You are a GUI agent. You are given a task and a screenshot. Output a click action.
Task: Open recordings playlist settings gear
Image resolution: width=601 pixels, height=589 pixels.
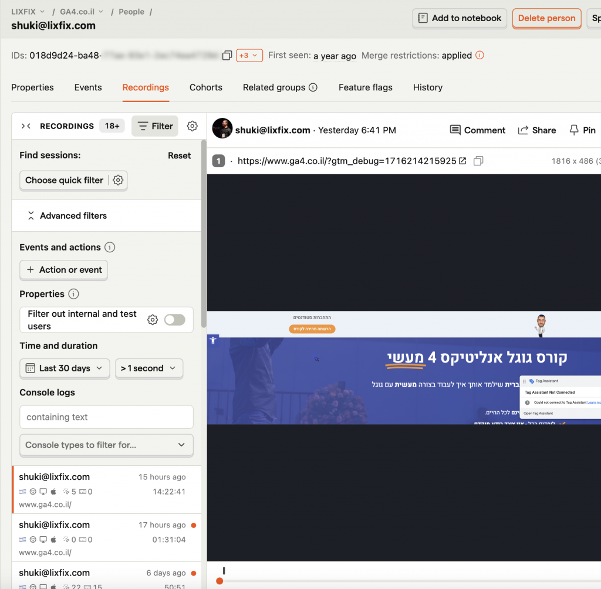point(193,126)
